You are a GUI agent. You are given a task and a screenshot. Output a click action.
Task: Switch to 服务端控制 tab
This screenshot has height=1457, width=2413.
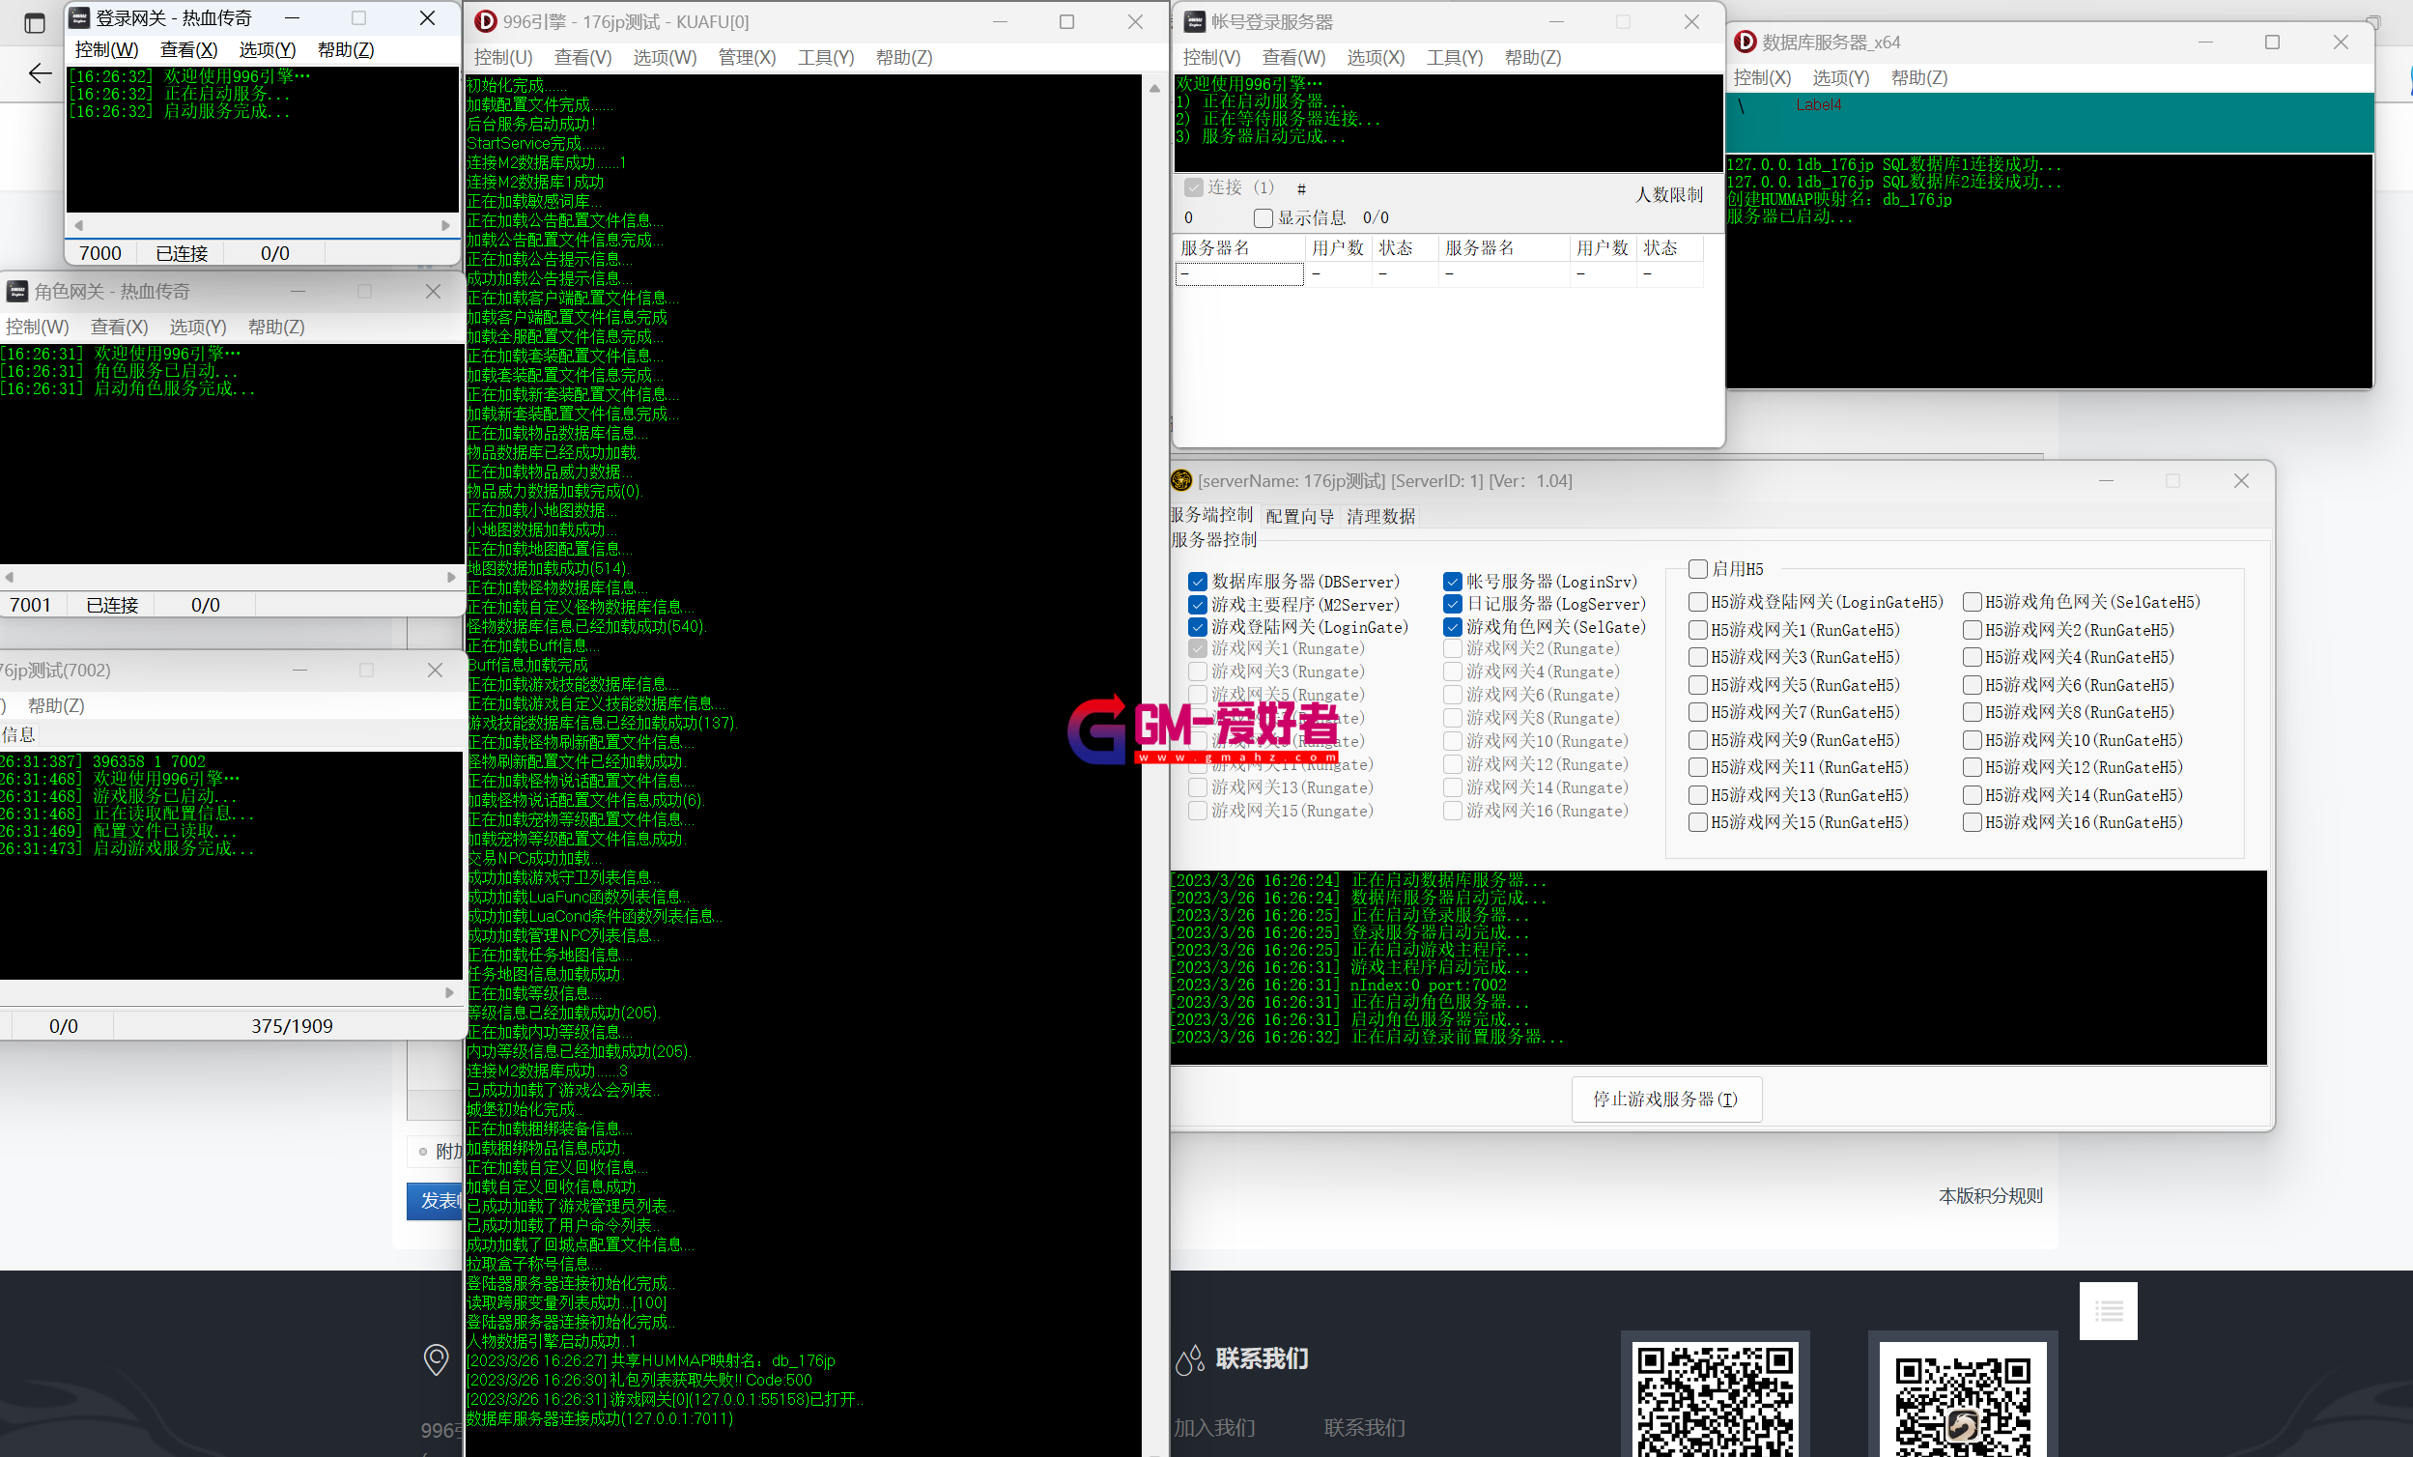(1211, 515)
